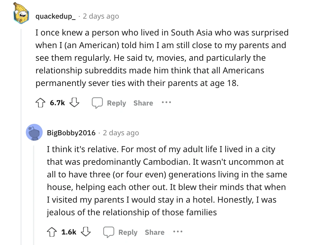Screen dimensions: 310x245
Task: Open more options for quackedup_'s comment
Action: pyautogui.click(x=167, y=103)
